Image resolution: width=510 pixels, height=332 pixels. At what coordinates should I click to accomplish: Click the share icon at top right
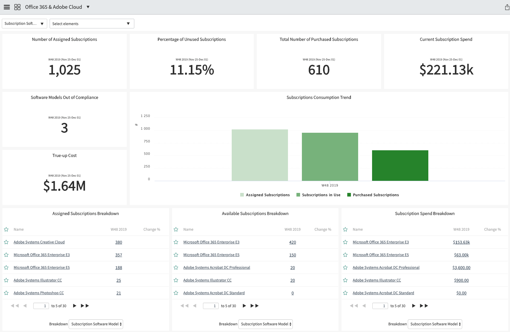coord(507,7)
